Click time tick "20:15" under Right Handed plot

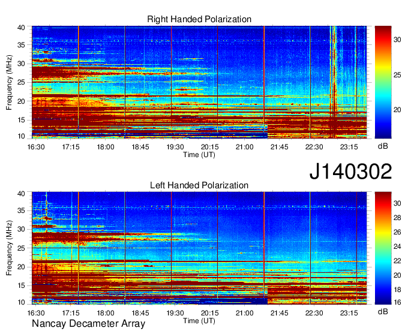pyautogui.click(x=210, y=147)
